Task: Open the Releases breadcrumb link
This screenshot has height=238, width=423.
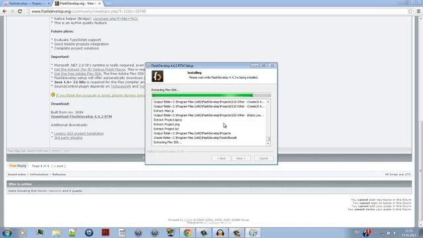Action: (59, 175)
